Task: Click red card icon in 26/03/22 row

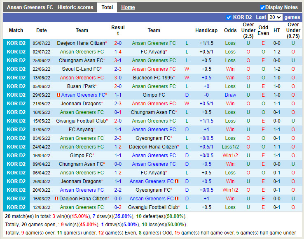Action: (177, 181)
